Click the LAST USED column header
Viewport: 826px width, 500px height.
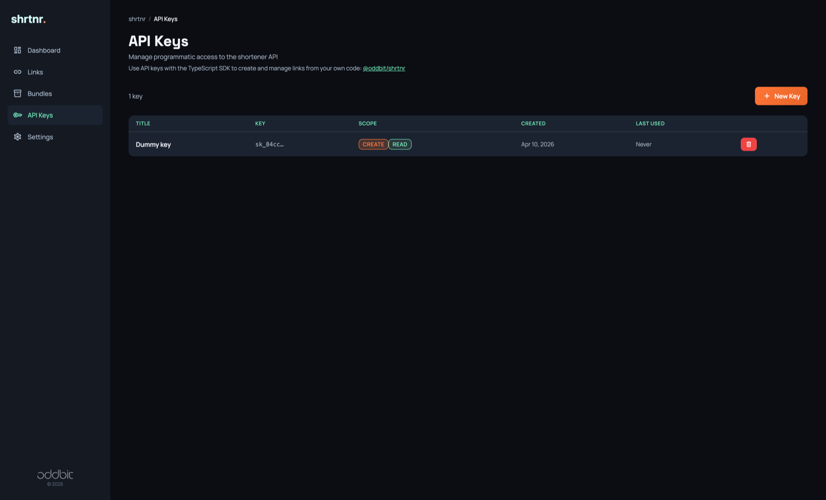[x=650, y=124]
